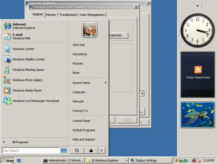This screenshot has height=164, width=218.
Task: Add gadget with sidebar plus icon
Action: click(x=197, y=6)
